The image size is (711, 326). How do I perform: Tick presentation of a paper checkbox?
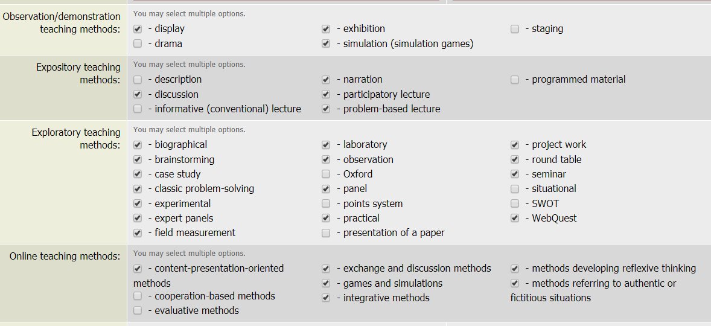[326, 232]
